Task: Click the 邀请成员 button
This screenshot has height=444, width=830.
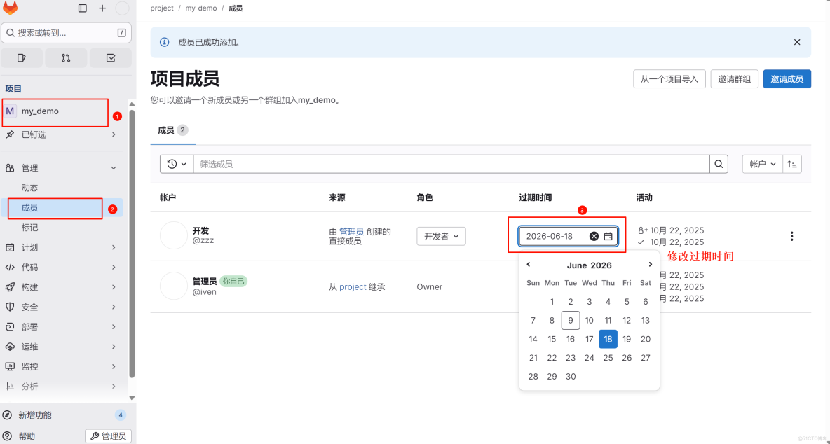Action: [787, 79]
